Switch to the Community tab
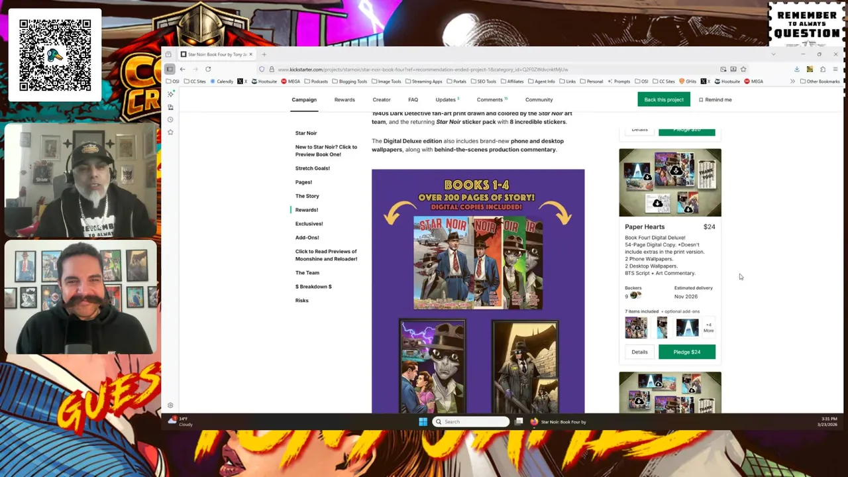This screenshot has height=477, width=848. [x=539, y=100]
